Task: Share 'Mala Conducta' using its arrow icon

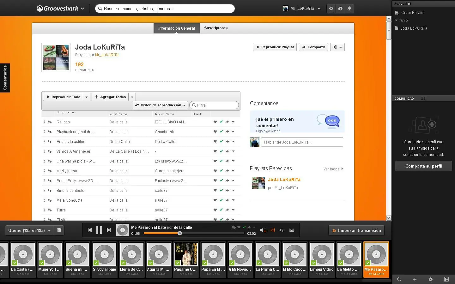Action: (227, 200)
